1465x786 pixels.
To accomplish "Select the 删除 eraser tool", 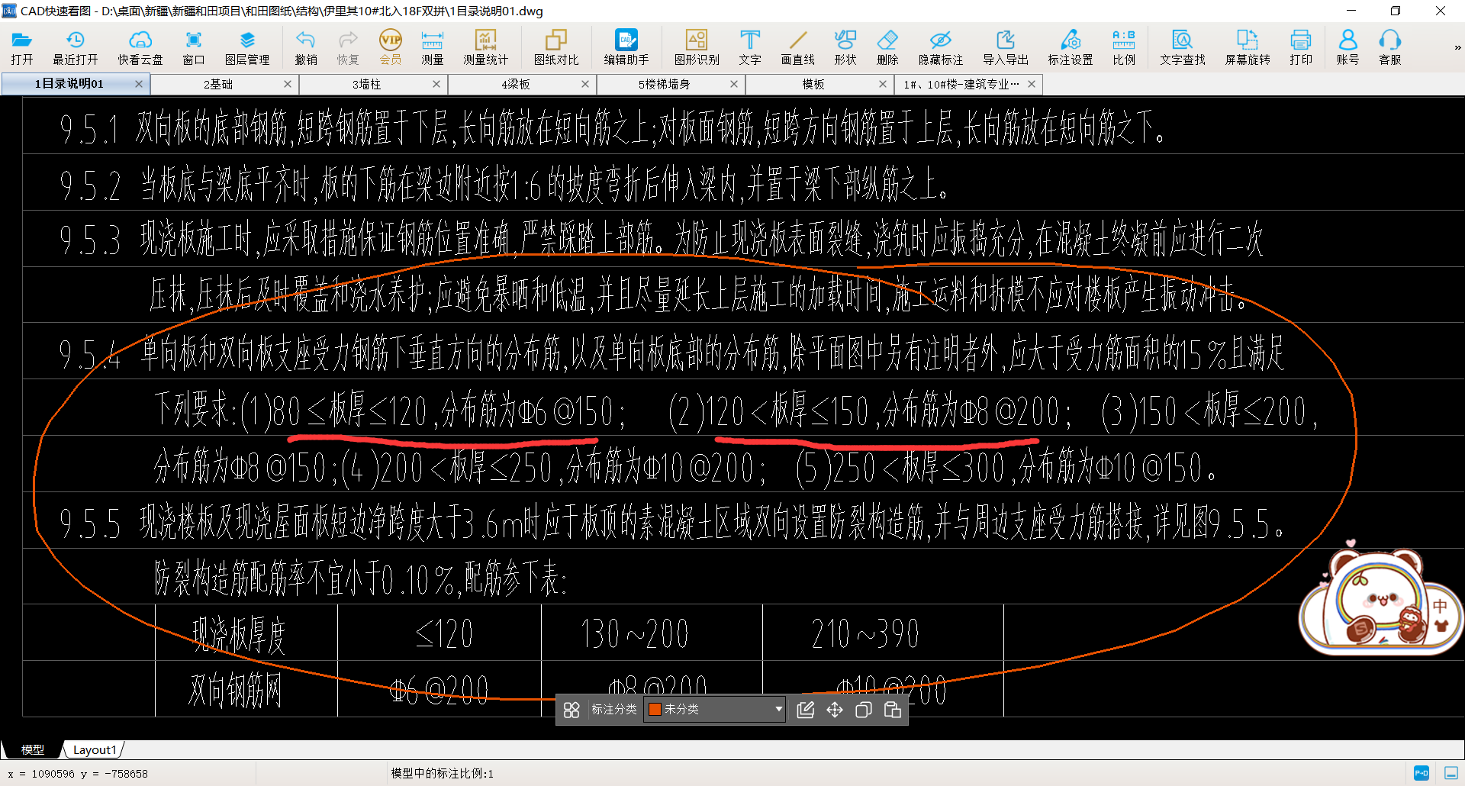I will pyautogui.click(x=887, y=47).
